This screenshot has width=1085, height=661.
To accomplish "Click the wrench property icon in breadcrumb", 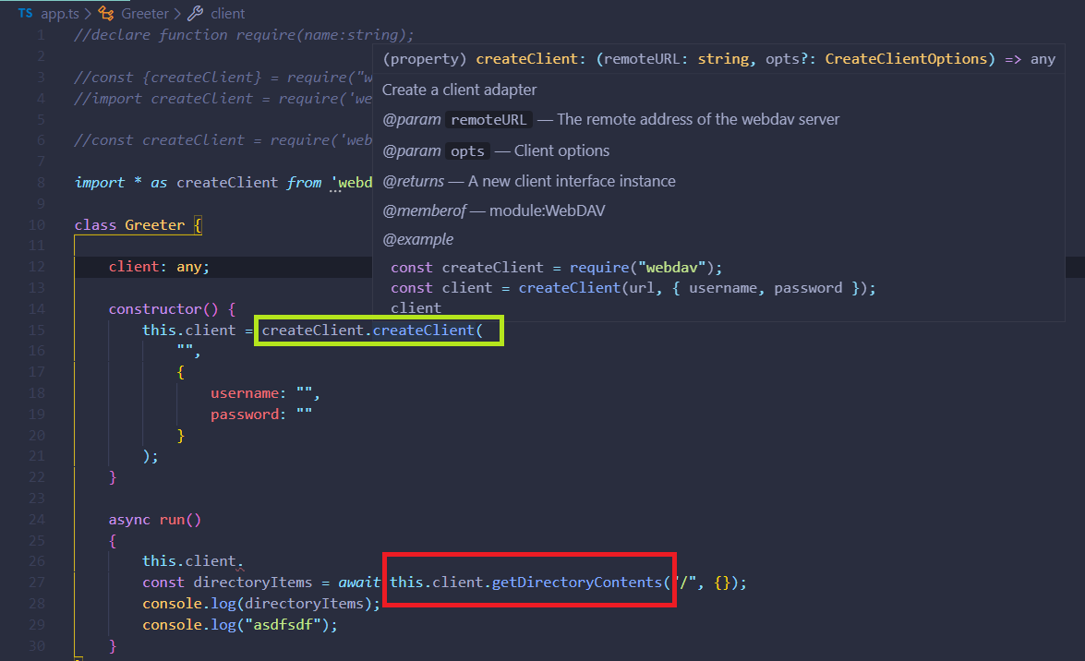I will coord(195,13).
